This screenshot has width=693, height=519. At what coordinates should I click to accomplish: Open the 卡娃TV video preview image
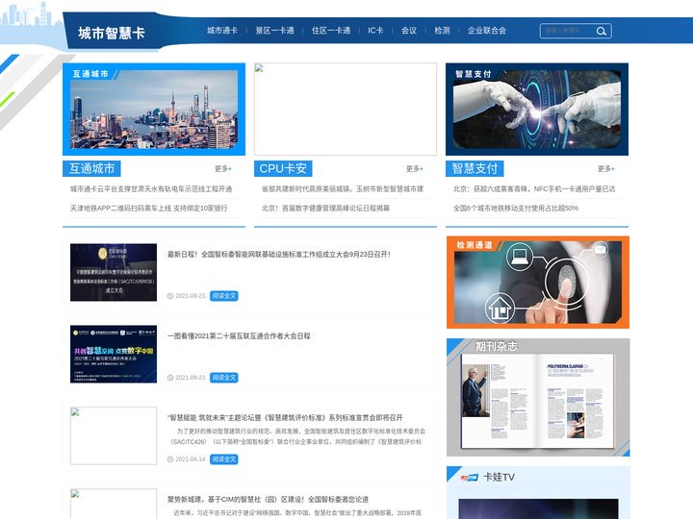coord(538,508)
